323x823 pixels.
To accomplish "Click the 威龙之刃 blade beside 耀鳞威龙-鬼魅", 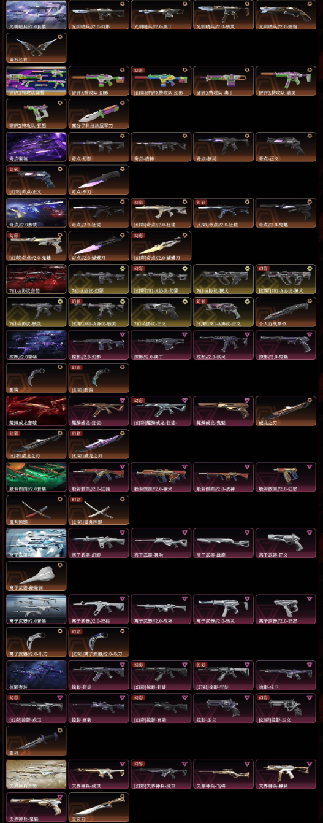I will pyautogui.click(x=285, y=412).
